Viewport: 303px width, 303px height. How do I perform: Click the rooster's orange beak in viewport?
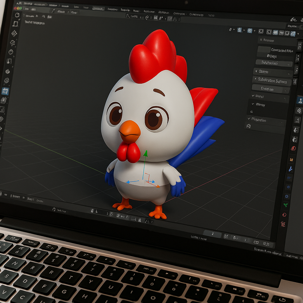pos(130,131)
